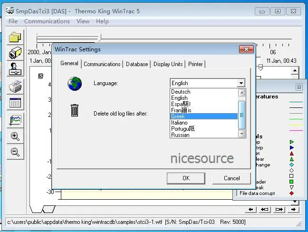This screenshot has height=232, width=308.
Task: Open file with the yellow folder icon
Action: [x=15, y=37]
